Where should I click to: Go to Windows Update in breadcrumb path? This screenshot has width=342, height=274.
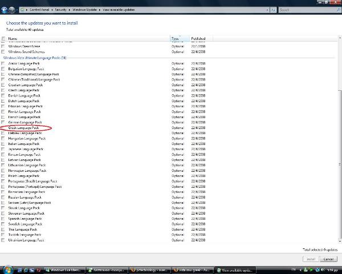(x=84, y=10)
